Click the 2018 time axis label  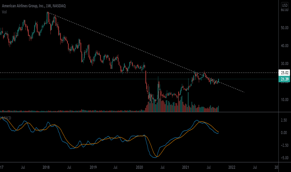pyautogui.click(x=46, y=167)
